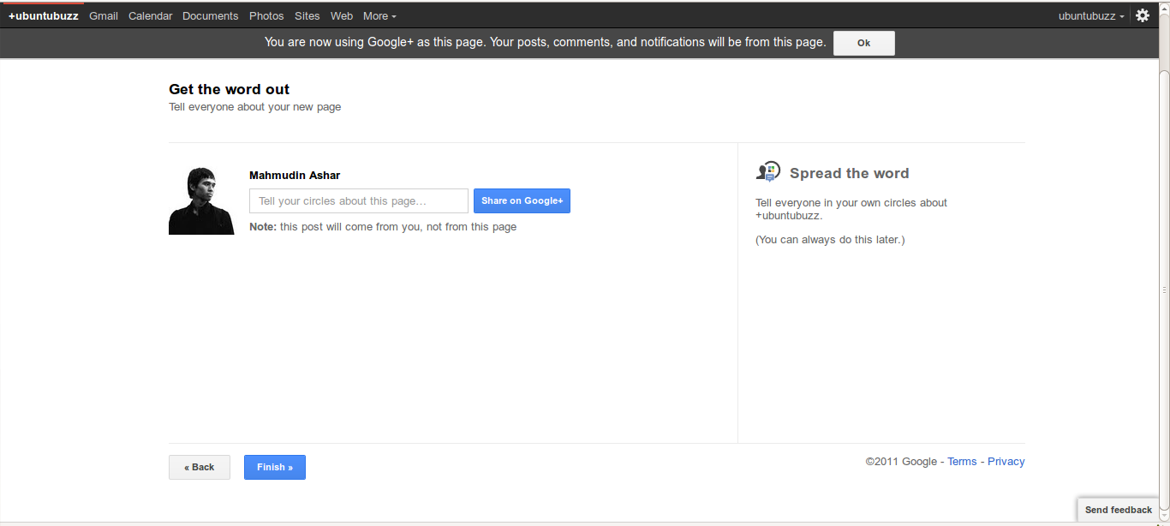1170x526 pixels.
Task: Go back with the Back button
Action: click(x=200, y=467)
